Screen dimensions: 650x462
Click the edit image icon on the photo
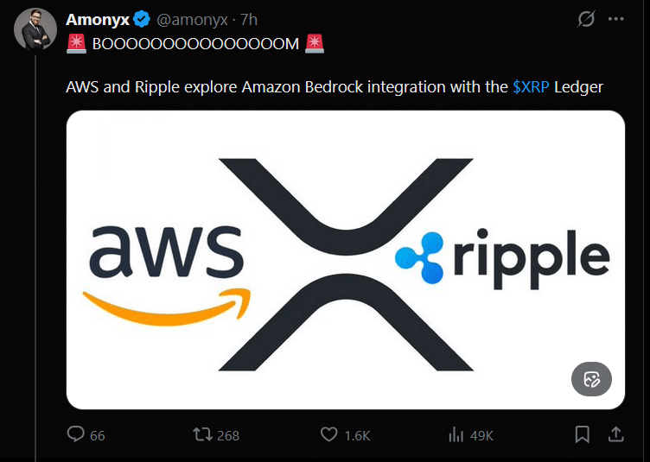(591, 379)
